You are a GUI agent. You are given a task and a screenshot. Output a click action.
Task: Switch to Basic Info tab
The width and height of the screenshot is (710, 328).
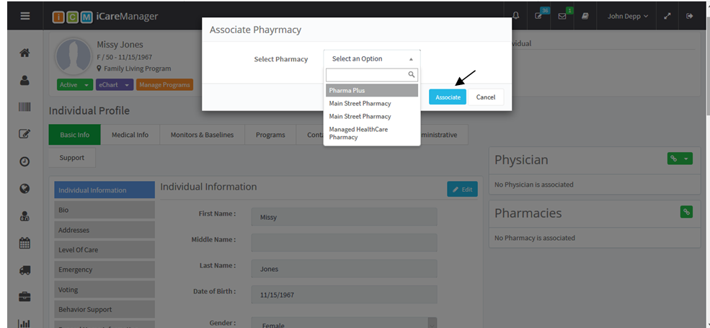pyautogui.click(x=75, y=135)
